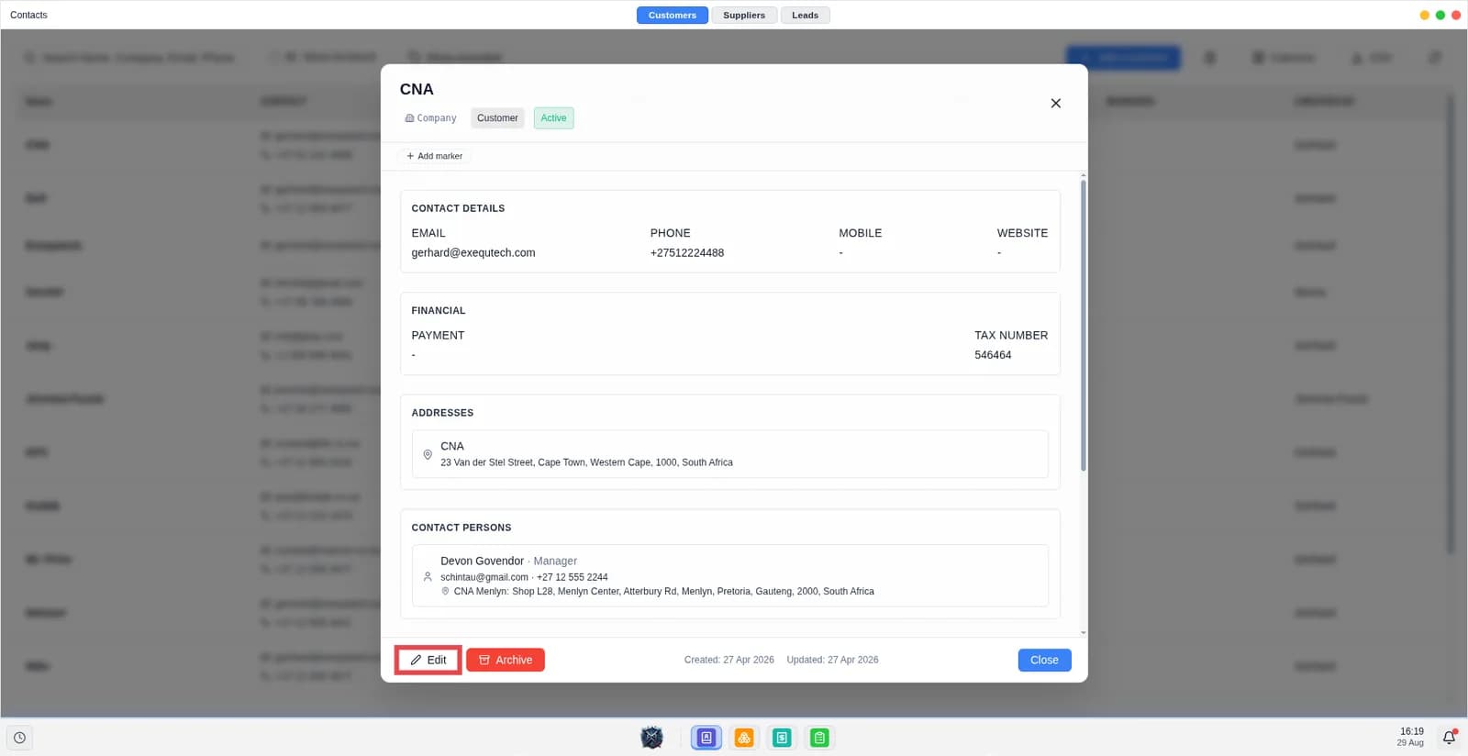Screen dimensions: 1468x756
Task: Click the contact phone +27 12 555 2244
Action: pos(573,577)
